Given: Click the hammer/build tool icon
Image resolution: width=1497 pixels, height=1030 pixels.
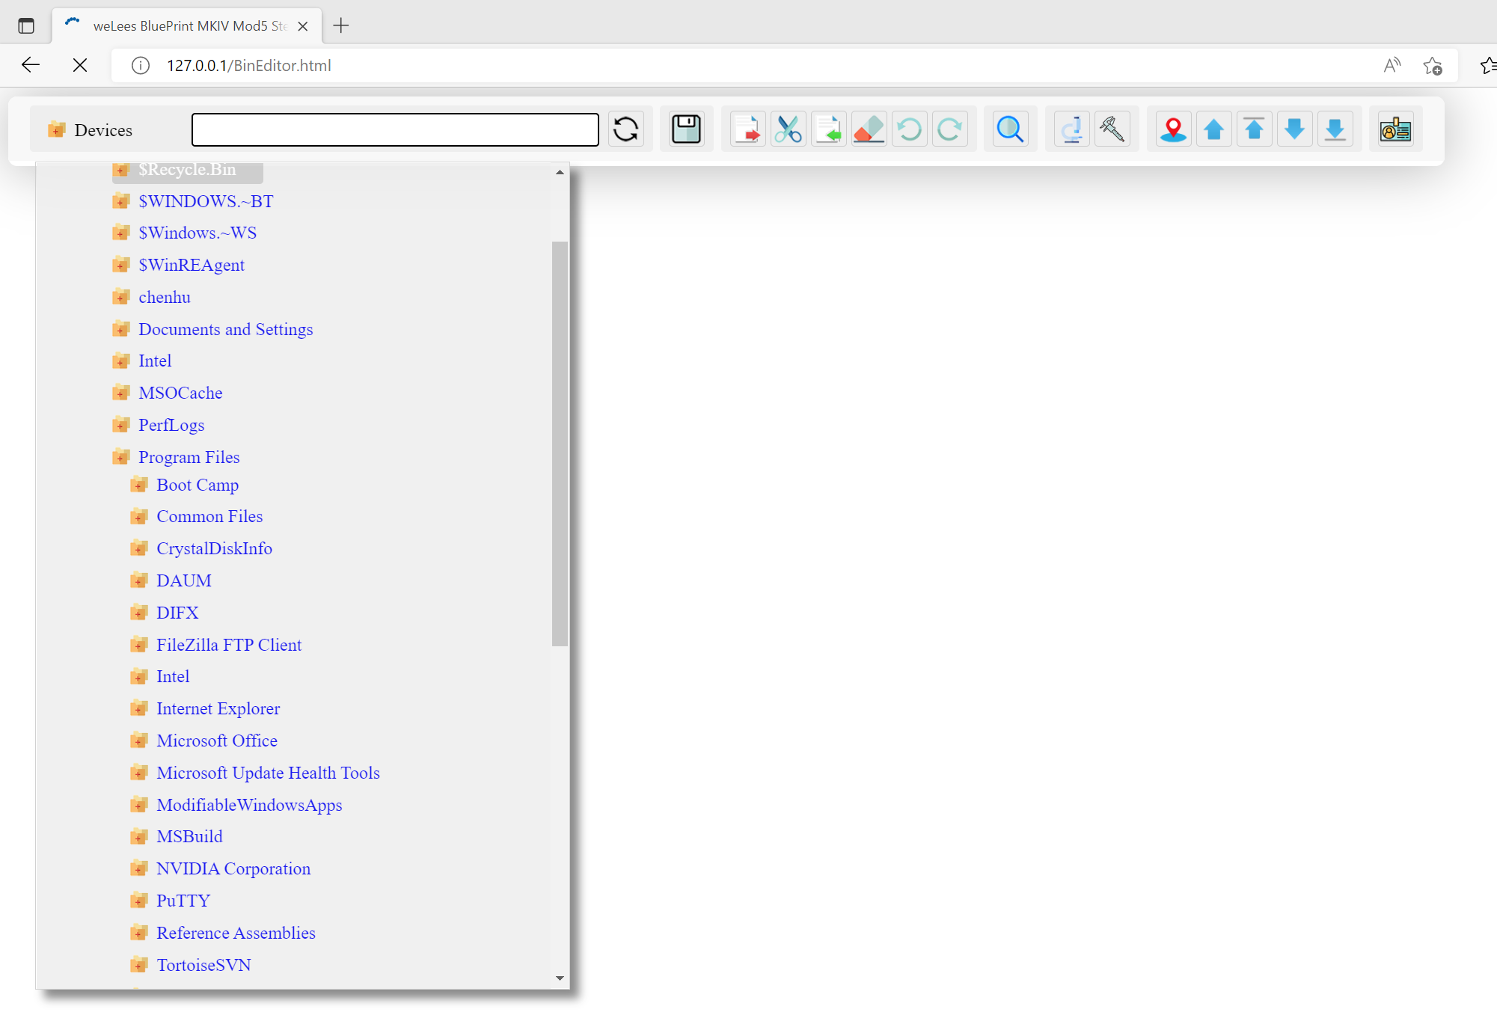Looking at the screenshot, I should point(1112,129).
